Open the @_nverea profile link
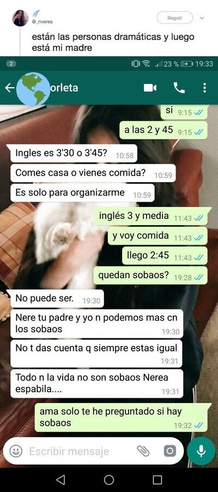The width and height of the screenshot is (218, 492). pyautogui.click(x=42, y=22)
